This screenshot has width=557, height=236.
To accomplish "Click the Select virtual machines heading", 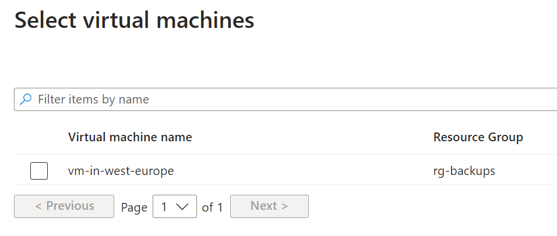I will (x=134, y=20).
